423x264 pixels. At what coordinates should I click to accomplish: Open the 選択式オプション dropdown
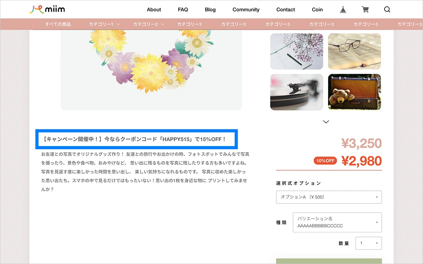click(329, 197)
